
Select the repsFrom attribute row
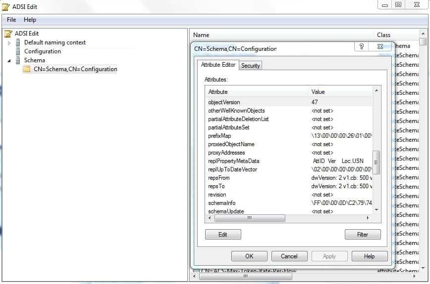[289, 178]
